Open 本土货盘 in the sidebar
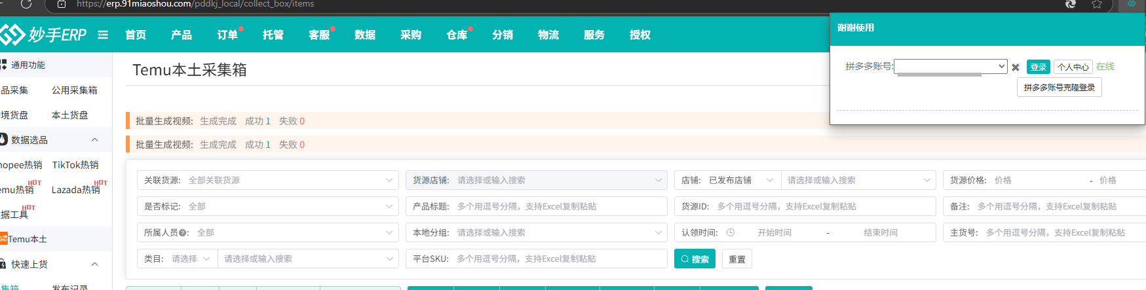1146x290 pixels. [x=70, y=115]
